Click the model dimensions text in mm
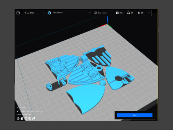The width and height of the screenshot is (173, 130). (24, 114)
